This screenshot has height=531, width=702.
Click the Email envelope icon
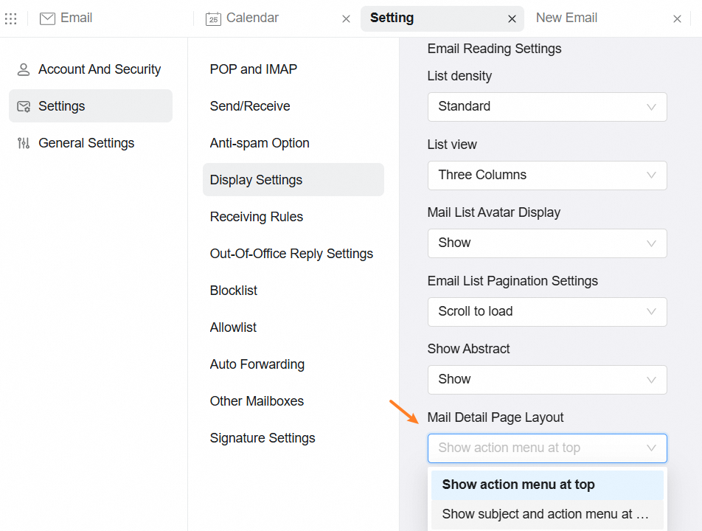47,18
